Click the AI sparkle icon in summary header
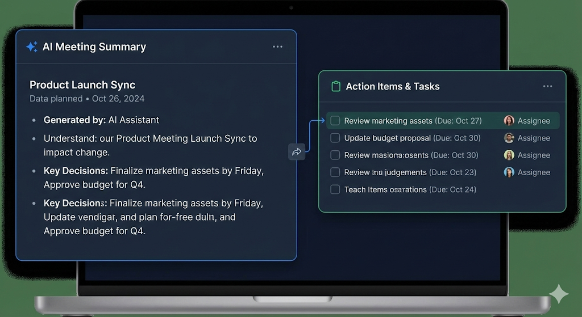The width and height of the screenshot is (582, 317). pyautogui.click(x=32, y=47)
